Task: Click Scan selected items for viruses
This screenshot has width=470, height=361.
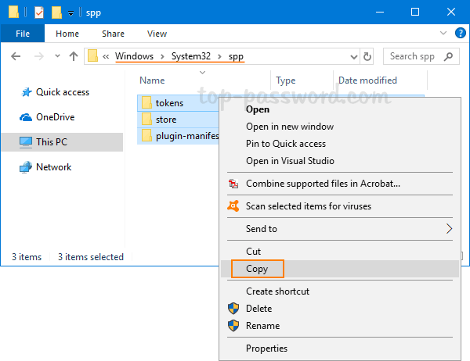Action: [x=308, y=206]
